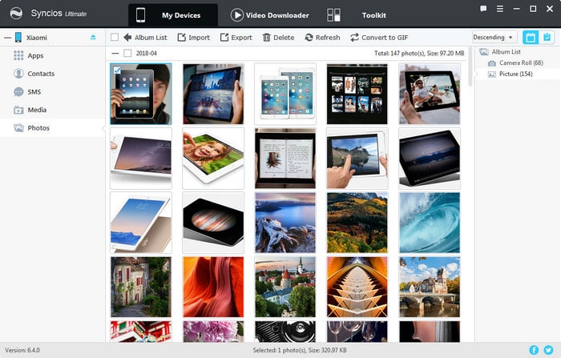Go back to Album List
561x358 pixels.
pos(145,37)
